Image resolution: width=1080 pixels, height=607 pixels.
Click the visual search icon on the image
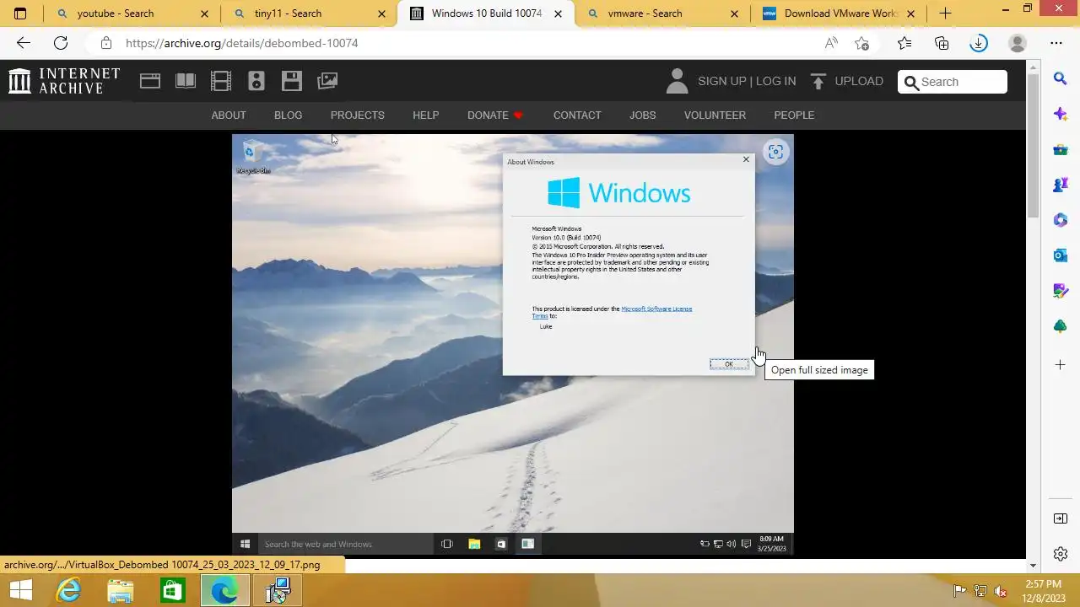pyautogui.click(x=775, y=152)
